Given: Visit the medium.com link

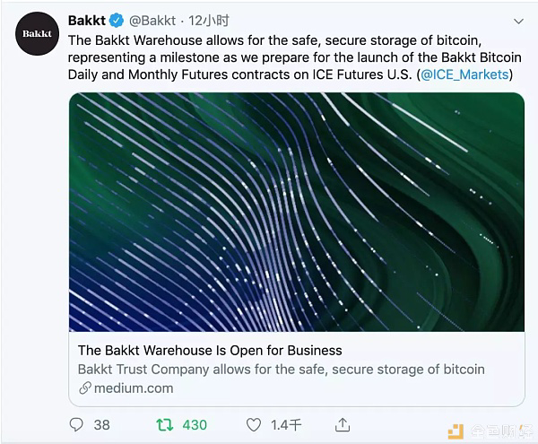Looking at the screenshot, I should 132,388.
